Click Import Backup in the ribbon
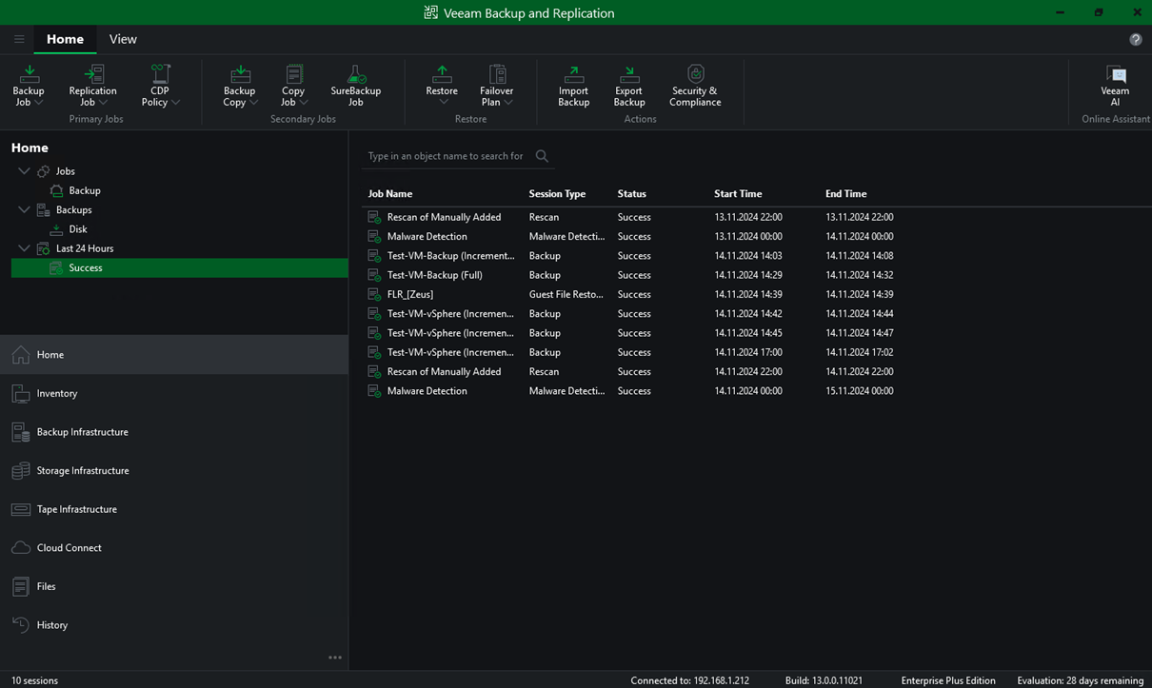 tap(573, 86)
